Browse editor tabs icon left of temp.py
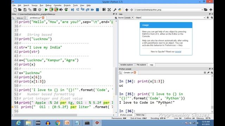This screenshot has width=225, height=126. (x=13, y=18)
